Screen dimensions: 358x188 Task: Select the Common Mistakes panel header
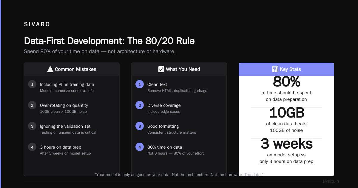click(x=72, y=69)
